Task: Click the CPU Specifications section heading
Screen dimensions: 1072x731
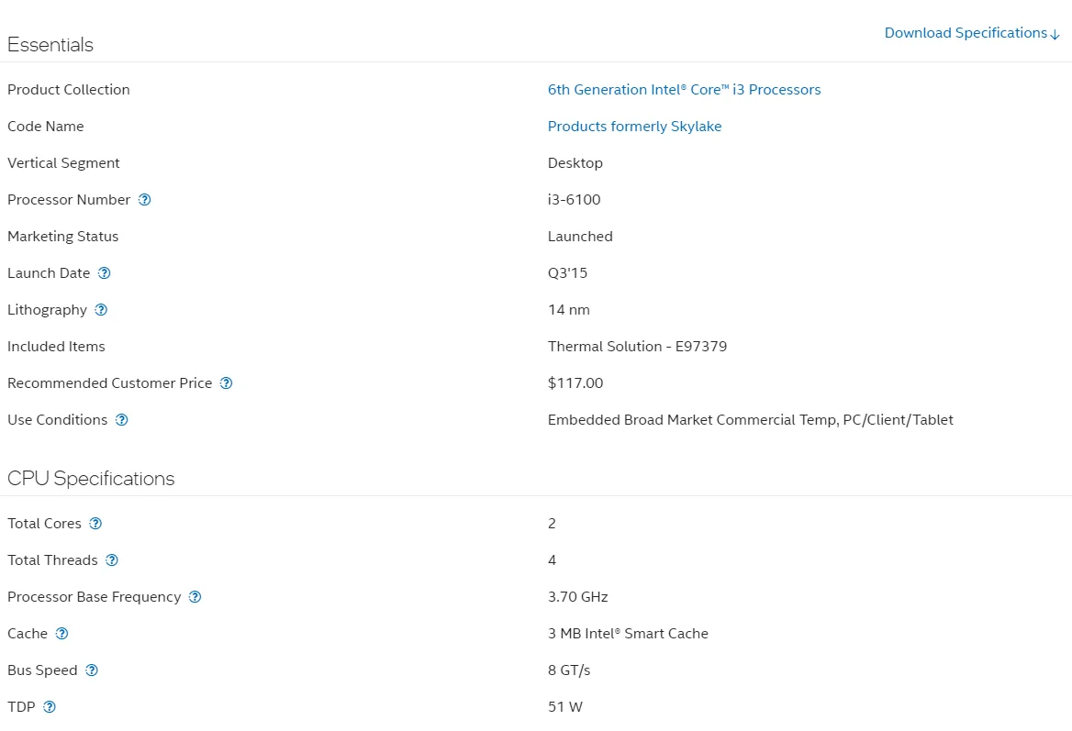Action: (91, 479)
